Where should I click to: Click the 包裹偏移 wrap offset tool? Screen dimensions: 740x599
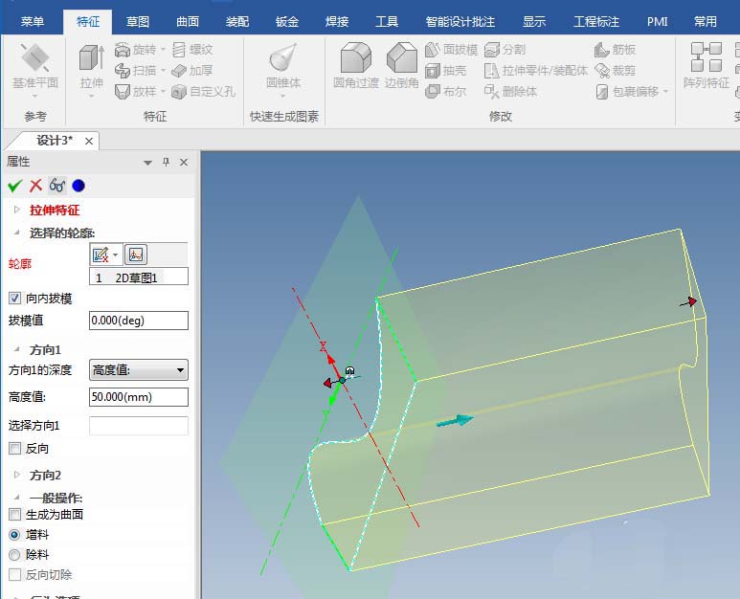click(627, 91)
